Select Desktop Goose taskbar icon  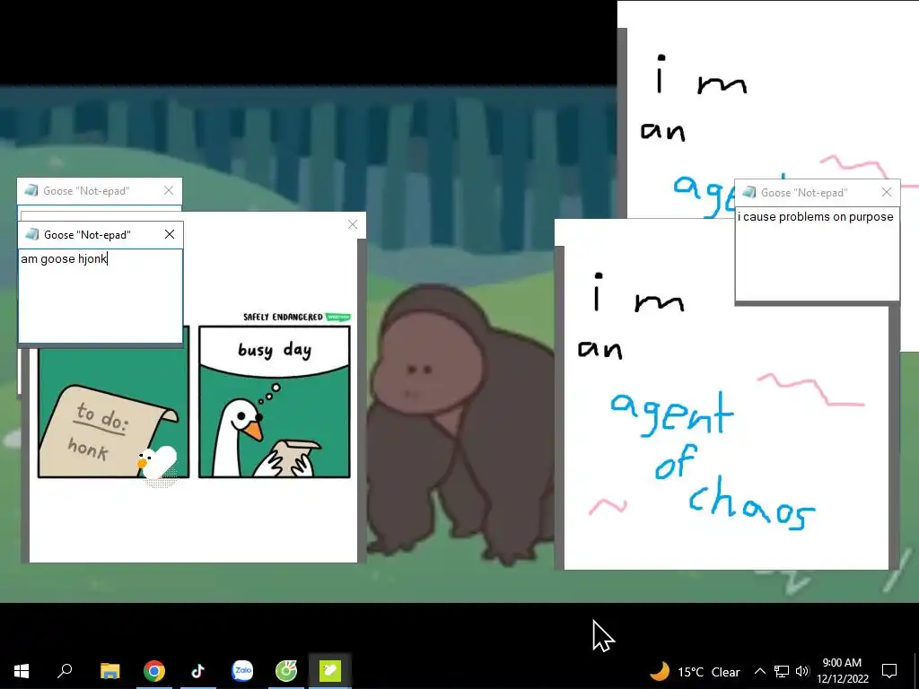(x=330, y=671)
